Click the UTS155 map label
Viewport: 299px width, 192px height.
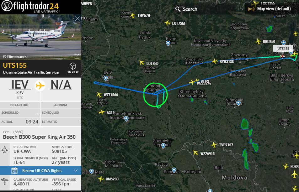(x=283, y=49)
